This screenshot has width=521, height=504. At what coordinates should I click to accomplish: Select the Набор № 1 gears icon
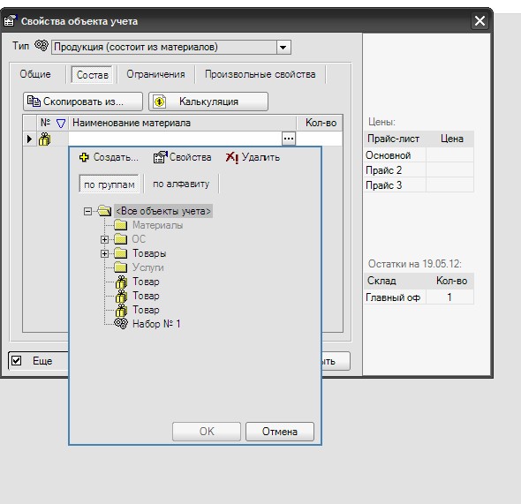pyautogui.click(x=121, y=323)
